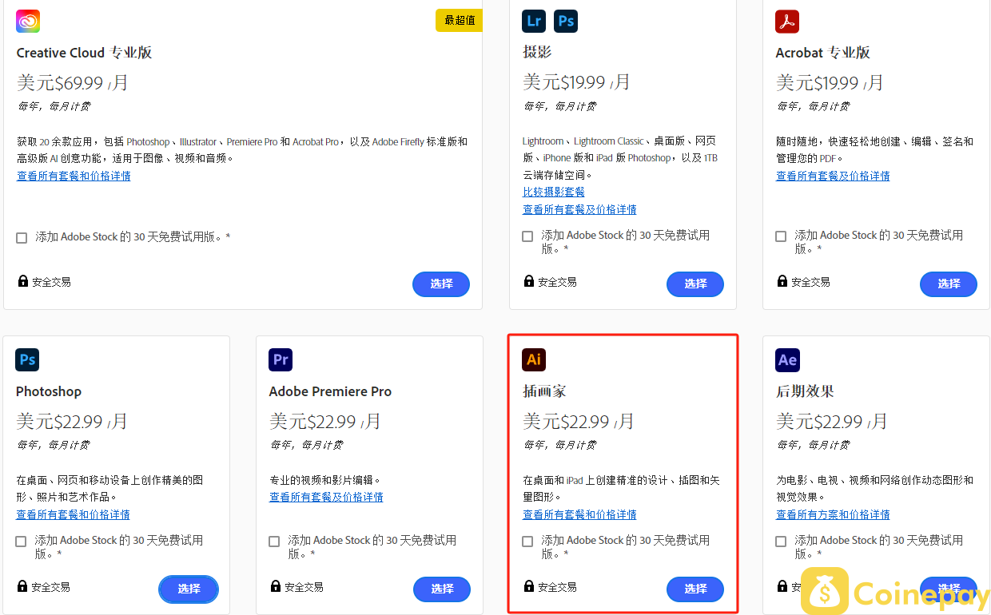Click 选择 for Adobe Premiere Pro
The image size is (991, 615).
[x=442, y=589]
